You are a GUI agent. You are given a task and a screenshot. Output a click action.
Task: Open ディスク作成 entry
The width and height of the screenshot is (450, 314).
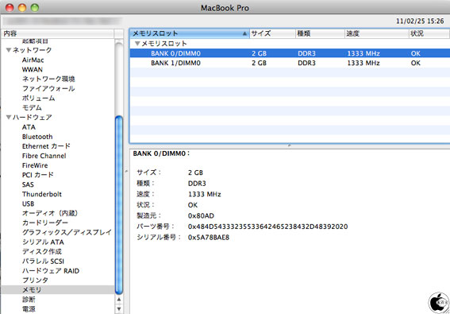(42, 252)
